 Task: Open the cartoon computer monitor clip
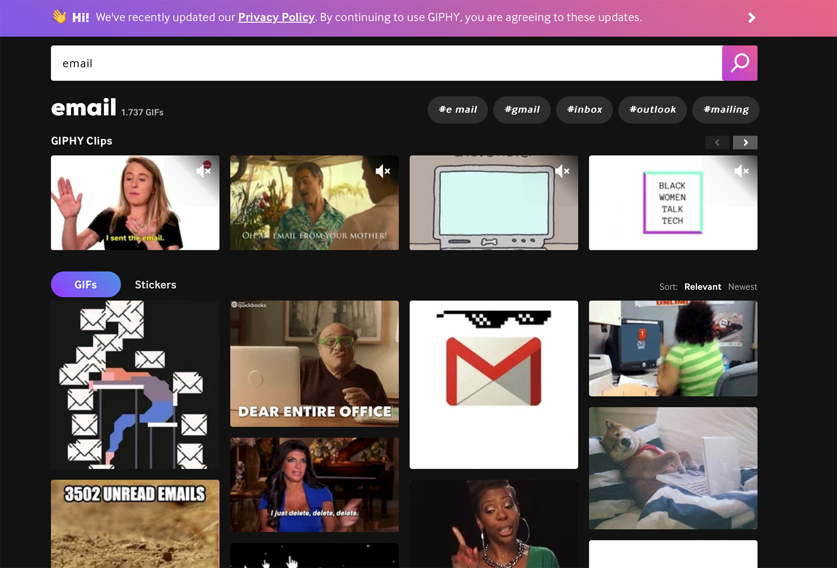[494, 203]
